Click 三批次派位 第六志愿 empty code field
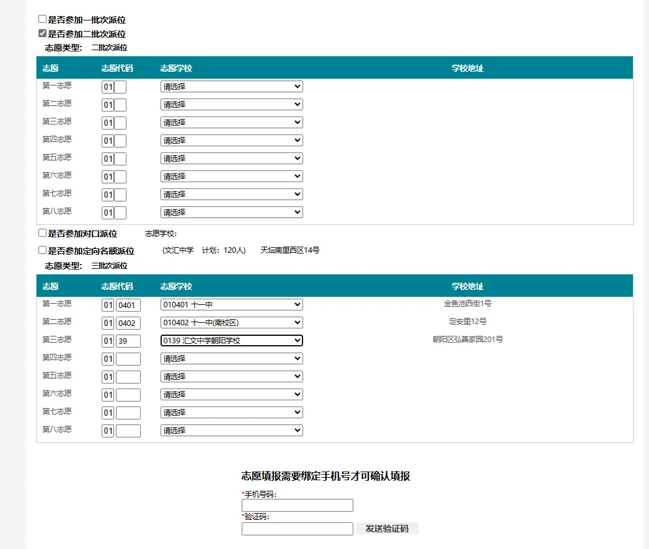Viewport: 649px width, 549px height. point(128,395)
